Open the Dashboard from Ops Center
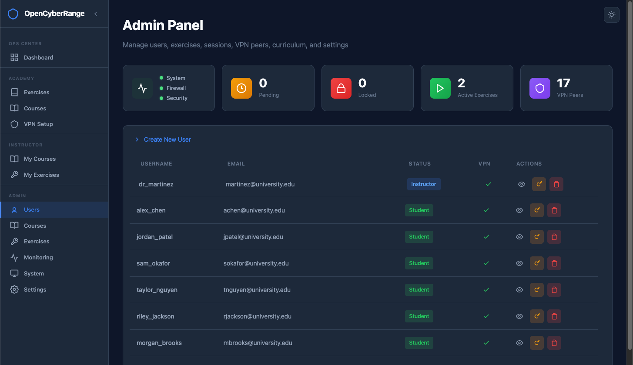This screenshot has width=633, height=365. tap(38, 57)
